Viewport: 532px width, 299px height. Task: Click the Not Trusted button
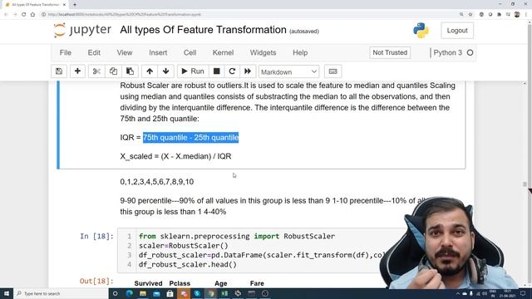tap(390, 52)
